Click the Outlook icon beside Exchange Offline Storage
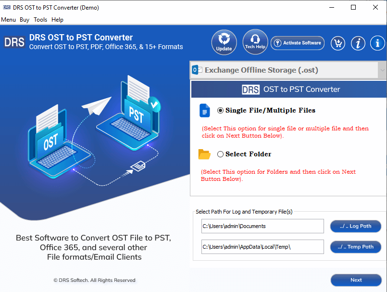 point(197,70)
